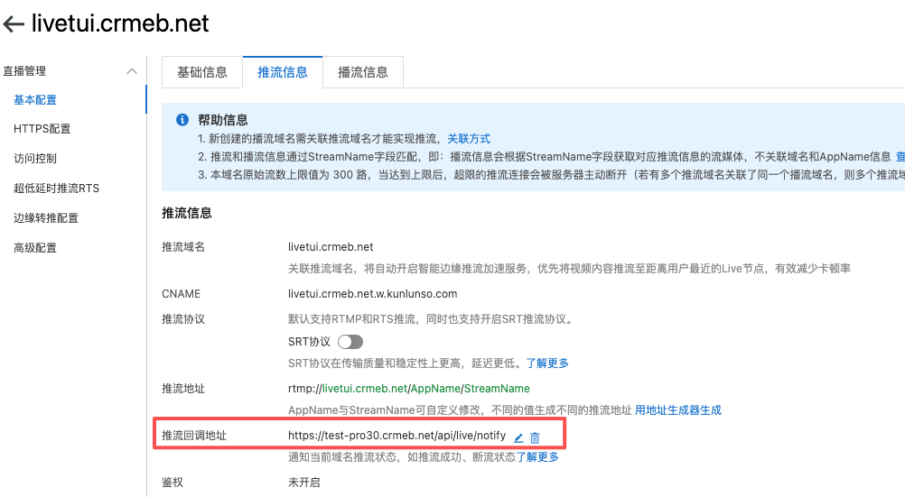
Task: Click 了解更多 link under 推流回调地址
Action: coord(537,456)
